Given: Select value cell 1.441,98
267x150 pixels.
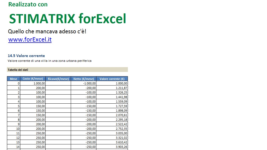Looking at the screenshot, I should pyautogui.click(x=112, y=97).
